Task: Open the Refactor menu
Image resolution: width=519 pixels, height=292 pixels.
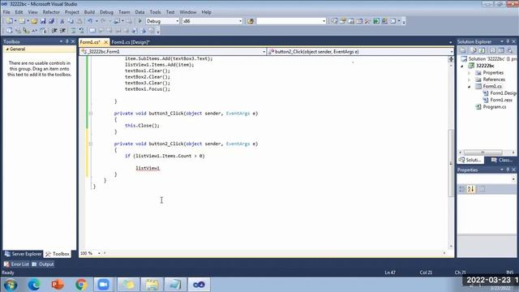Action: pos(51,12)
